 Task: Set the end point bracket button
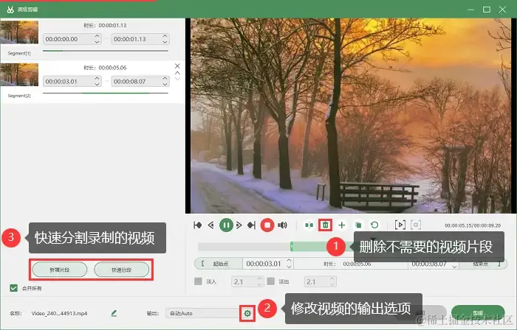[x=483, y=264]
